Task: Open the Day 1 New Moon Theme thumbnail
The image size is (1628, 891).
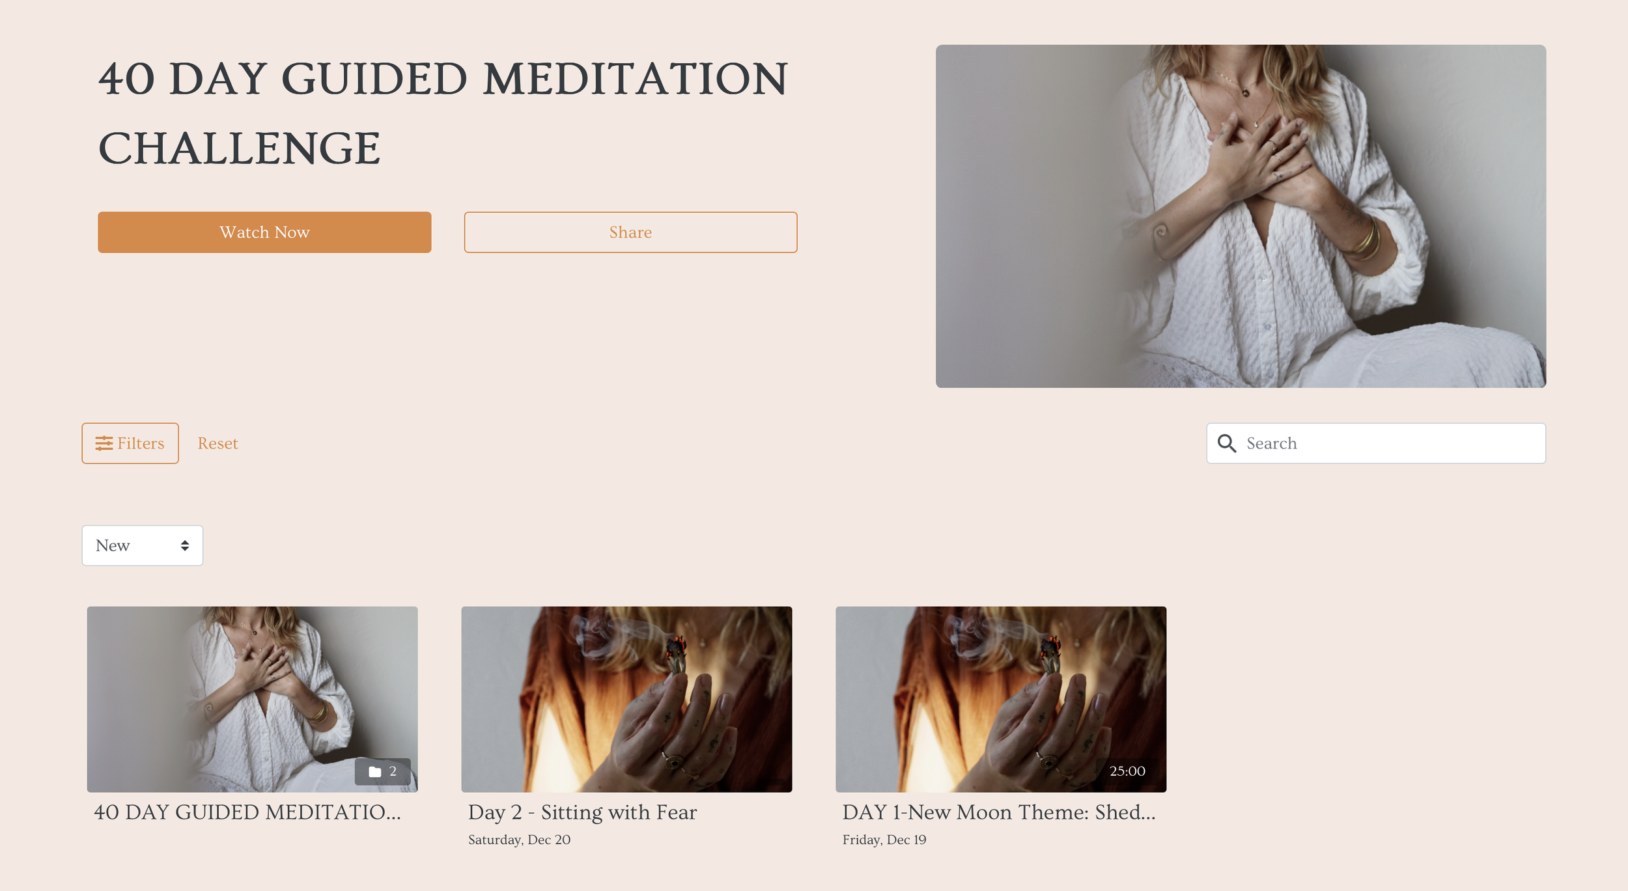Action: pyautogui.click(x=1001, y=699)
